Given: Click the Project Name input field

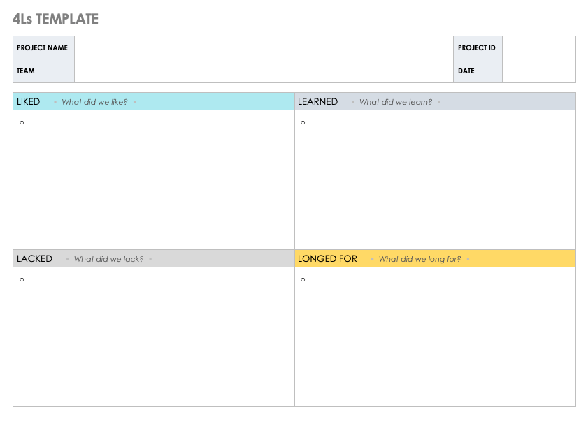Looking at the screenshot, I should [x=264, y=48].
